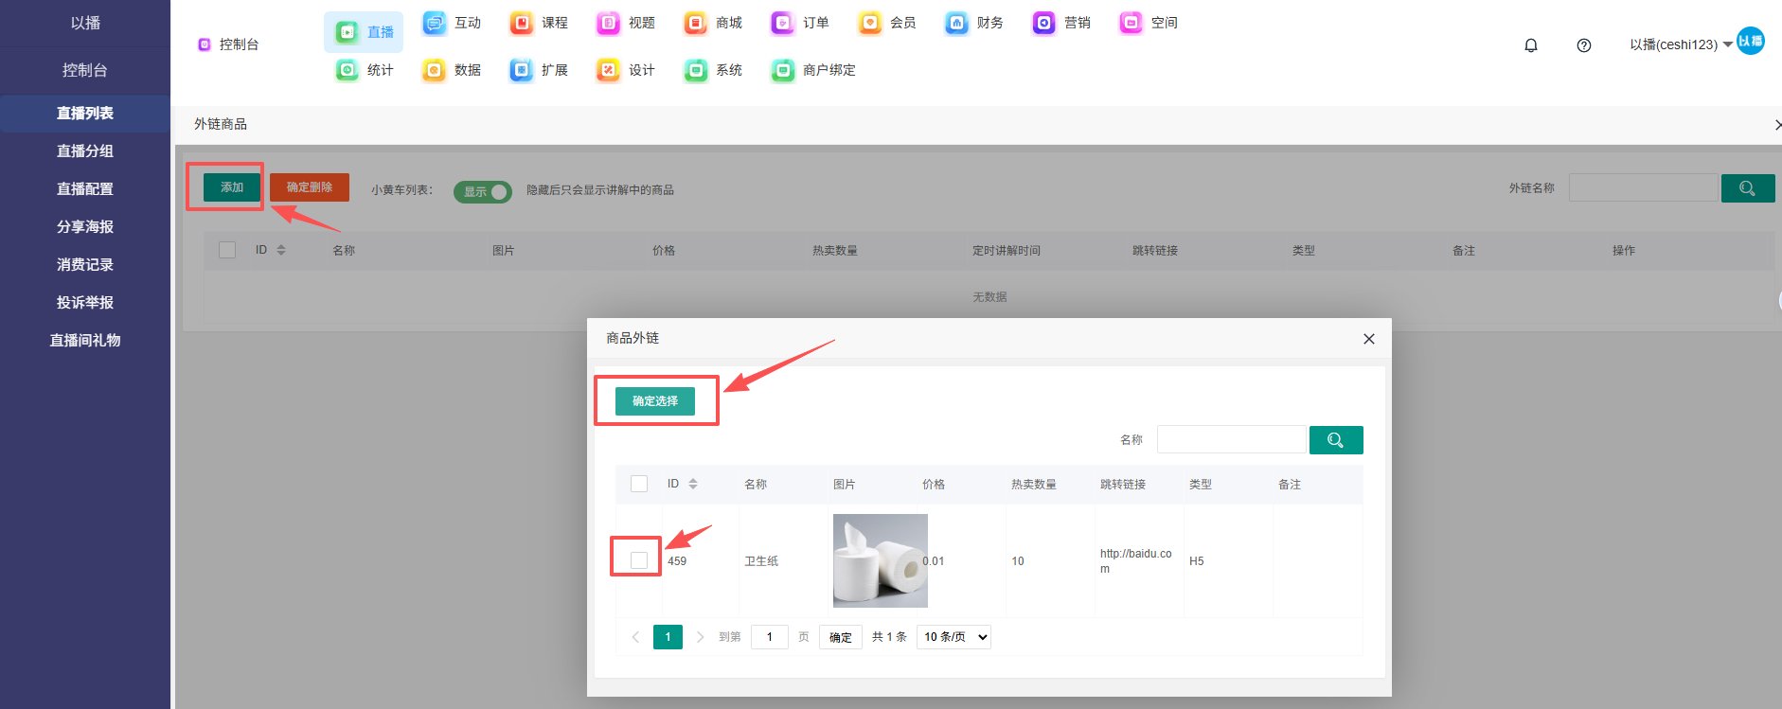The height and width of the screenshot is (709, 1782).
Task: Open the 财务 finance module icon
Action: tap(956, 23)
